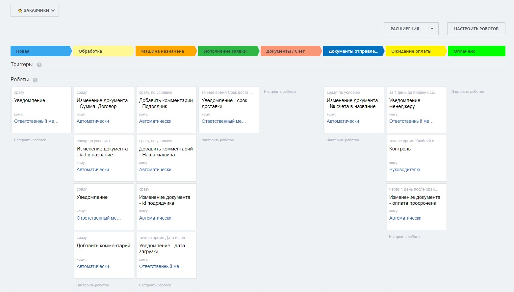
Task: Click the РАСШИРЕНИЯ button
Action: tap(405, 29)
